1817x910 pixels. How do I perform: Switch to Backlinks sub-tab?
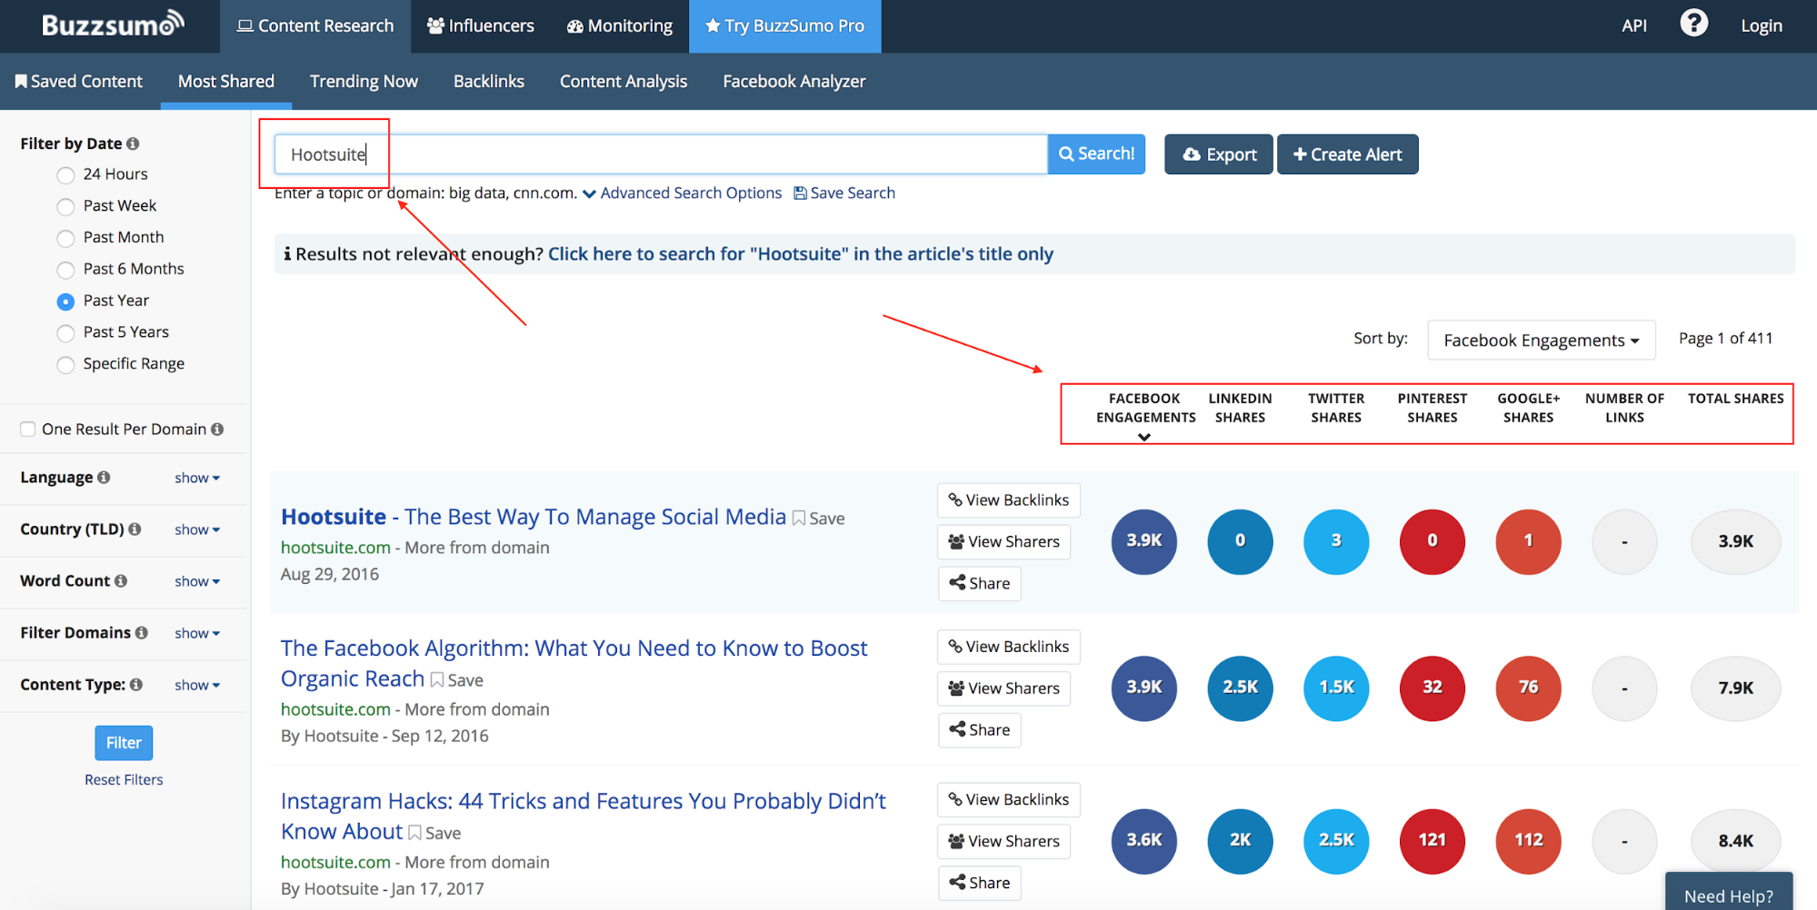489,82
